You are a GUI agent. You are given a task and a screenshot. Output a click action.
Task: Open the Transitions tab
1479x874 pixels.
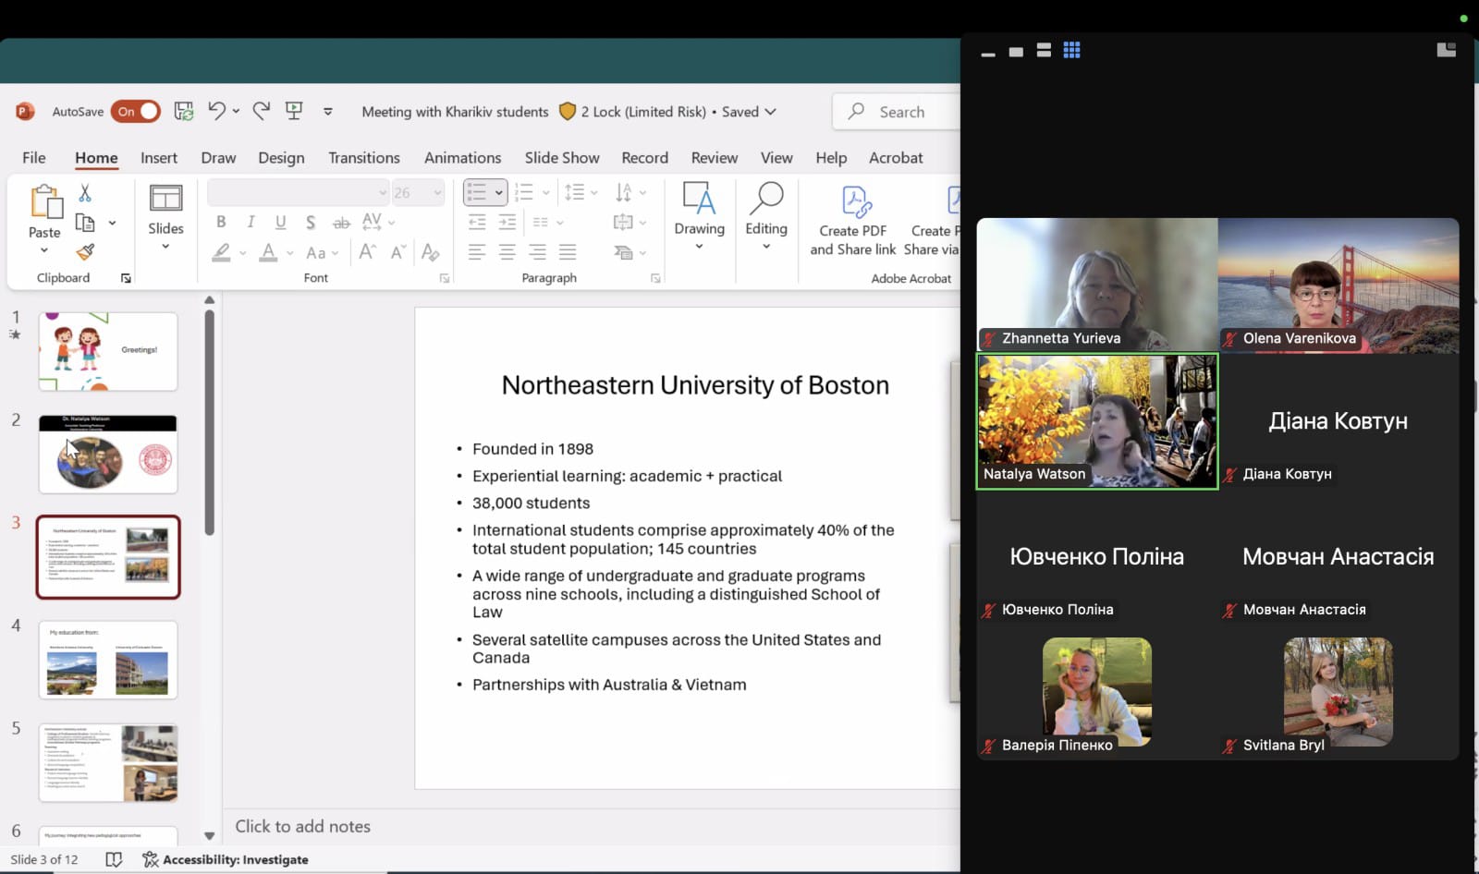tap(364, 157)
